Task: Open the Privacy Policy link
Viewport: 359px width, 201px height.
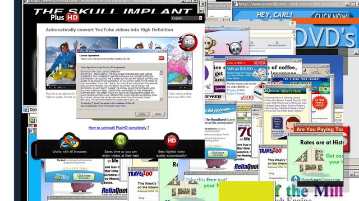Action: coord(119,106)
